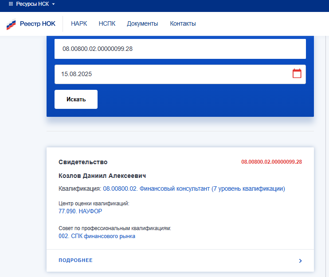Open the Финансовый консультант qualification link

pyautogui.click(x=194, y=189)
